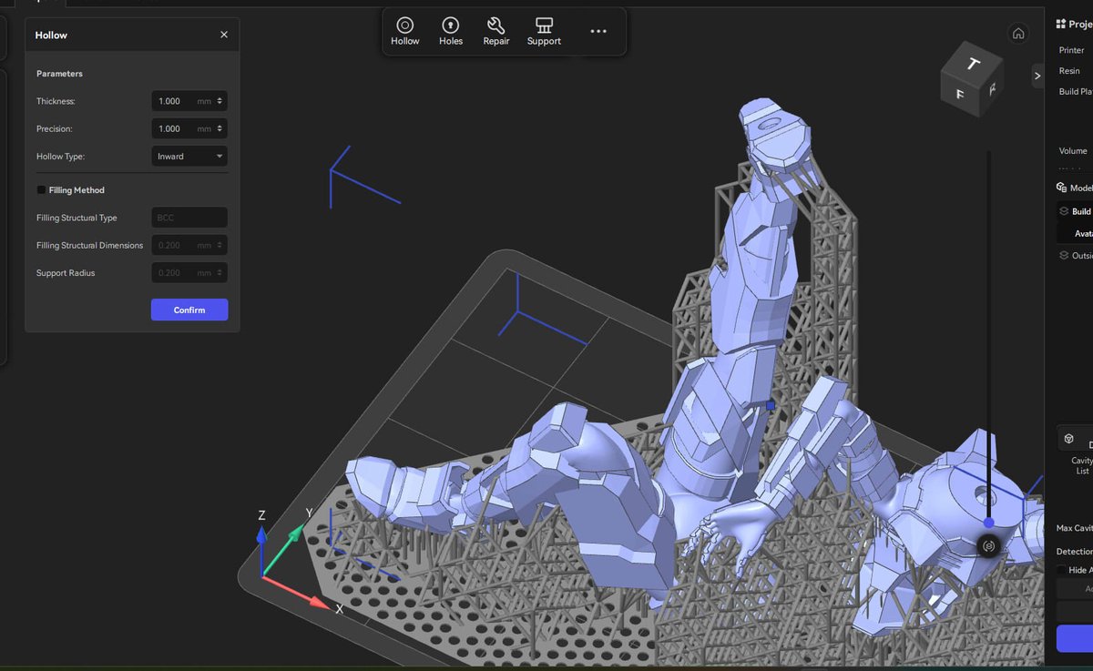Click the Support Radius field
The width and height of the screenshot is (1093, 671).
[189, 272]
